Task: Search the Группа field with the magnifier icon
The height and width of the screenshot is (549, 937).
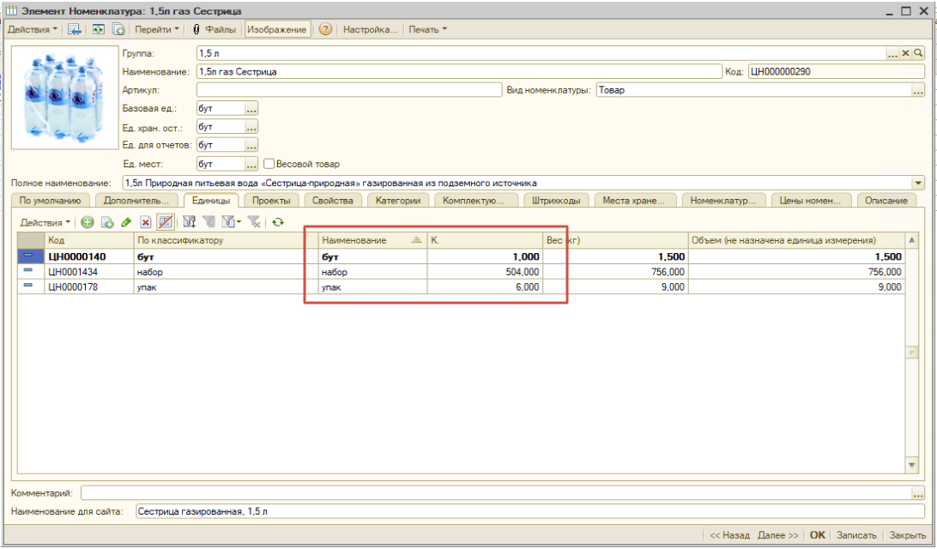Action: 918,53
